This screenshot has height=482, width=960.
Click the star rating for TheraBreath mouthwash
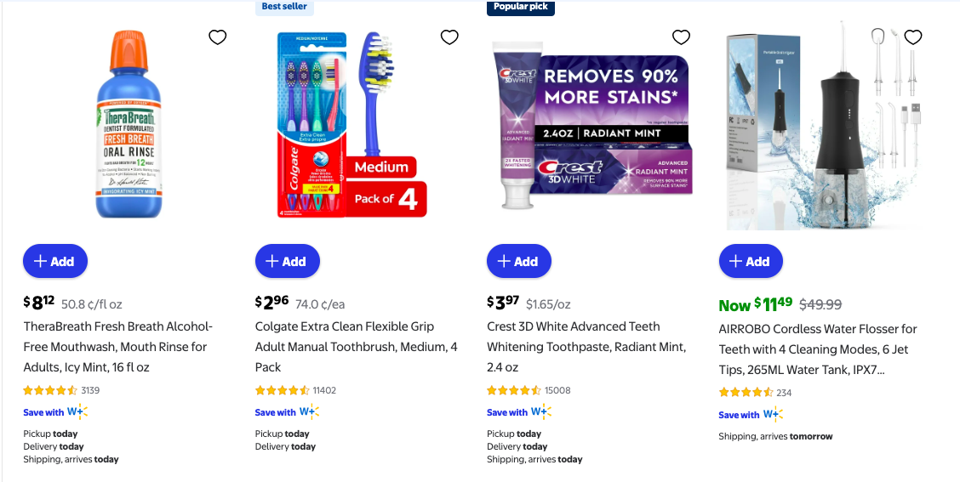[50, 391]
